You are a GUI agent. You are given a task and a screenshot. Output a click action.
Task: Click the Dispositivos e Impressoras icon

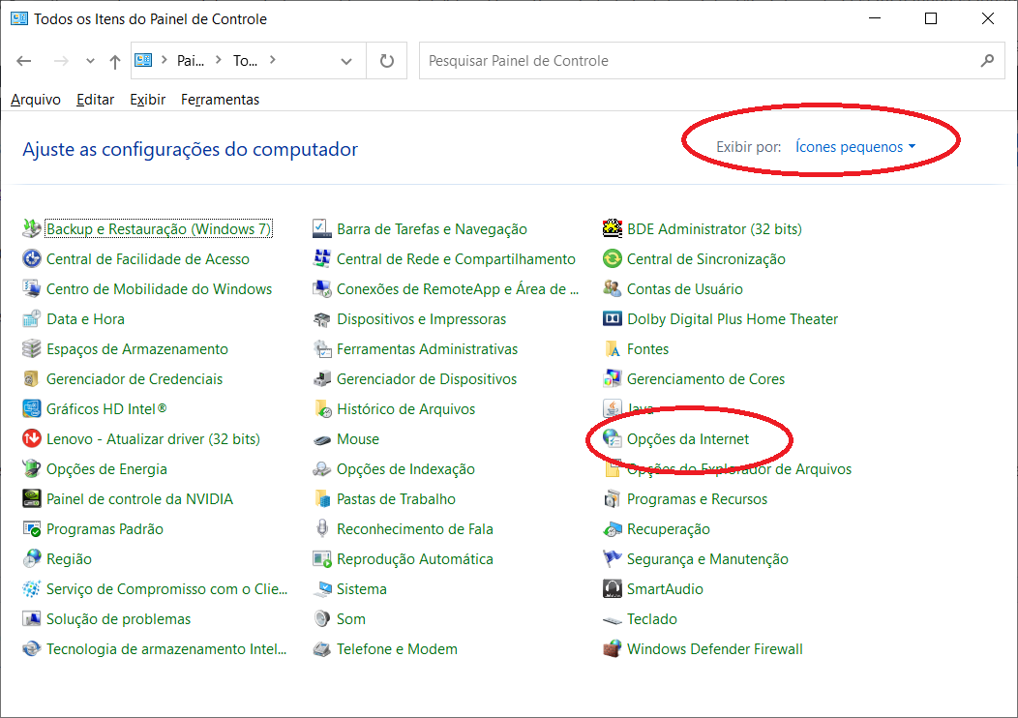(322, 318)
